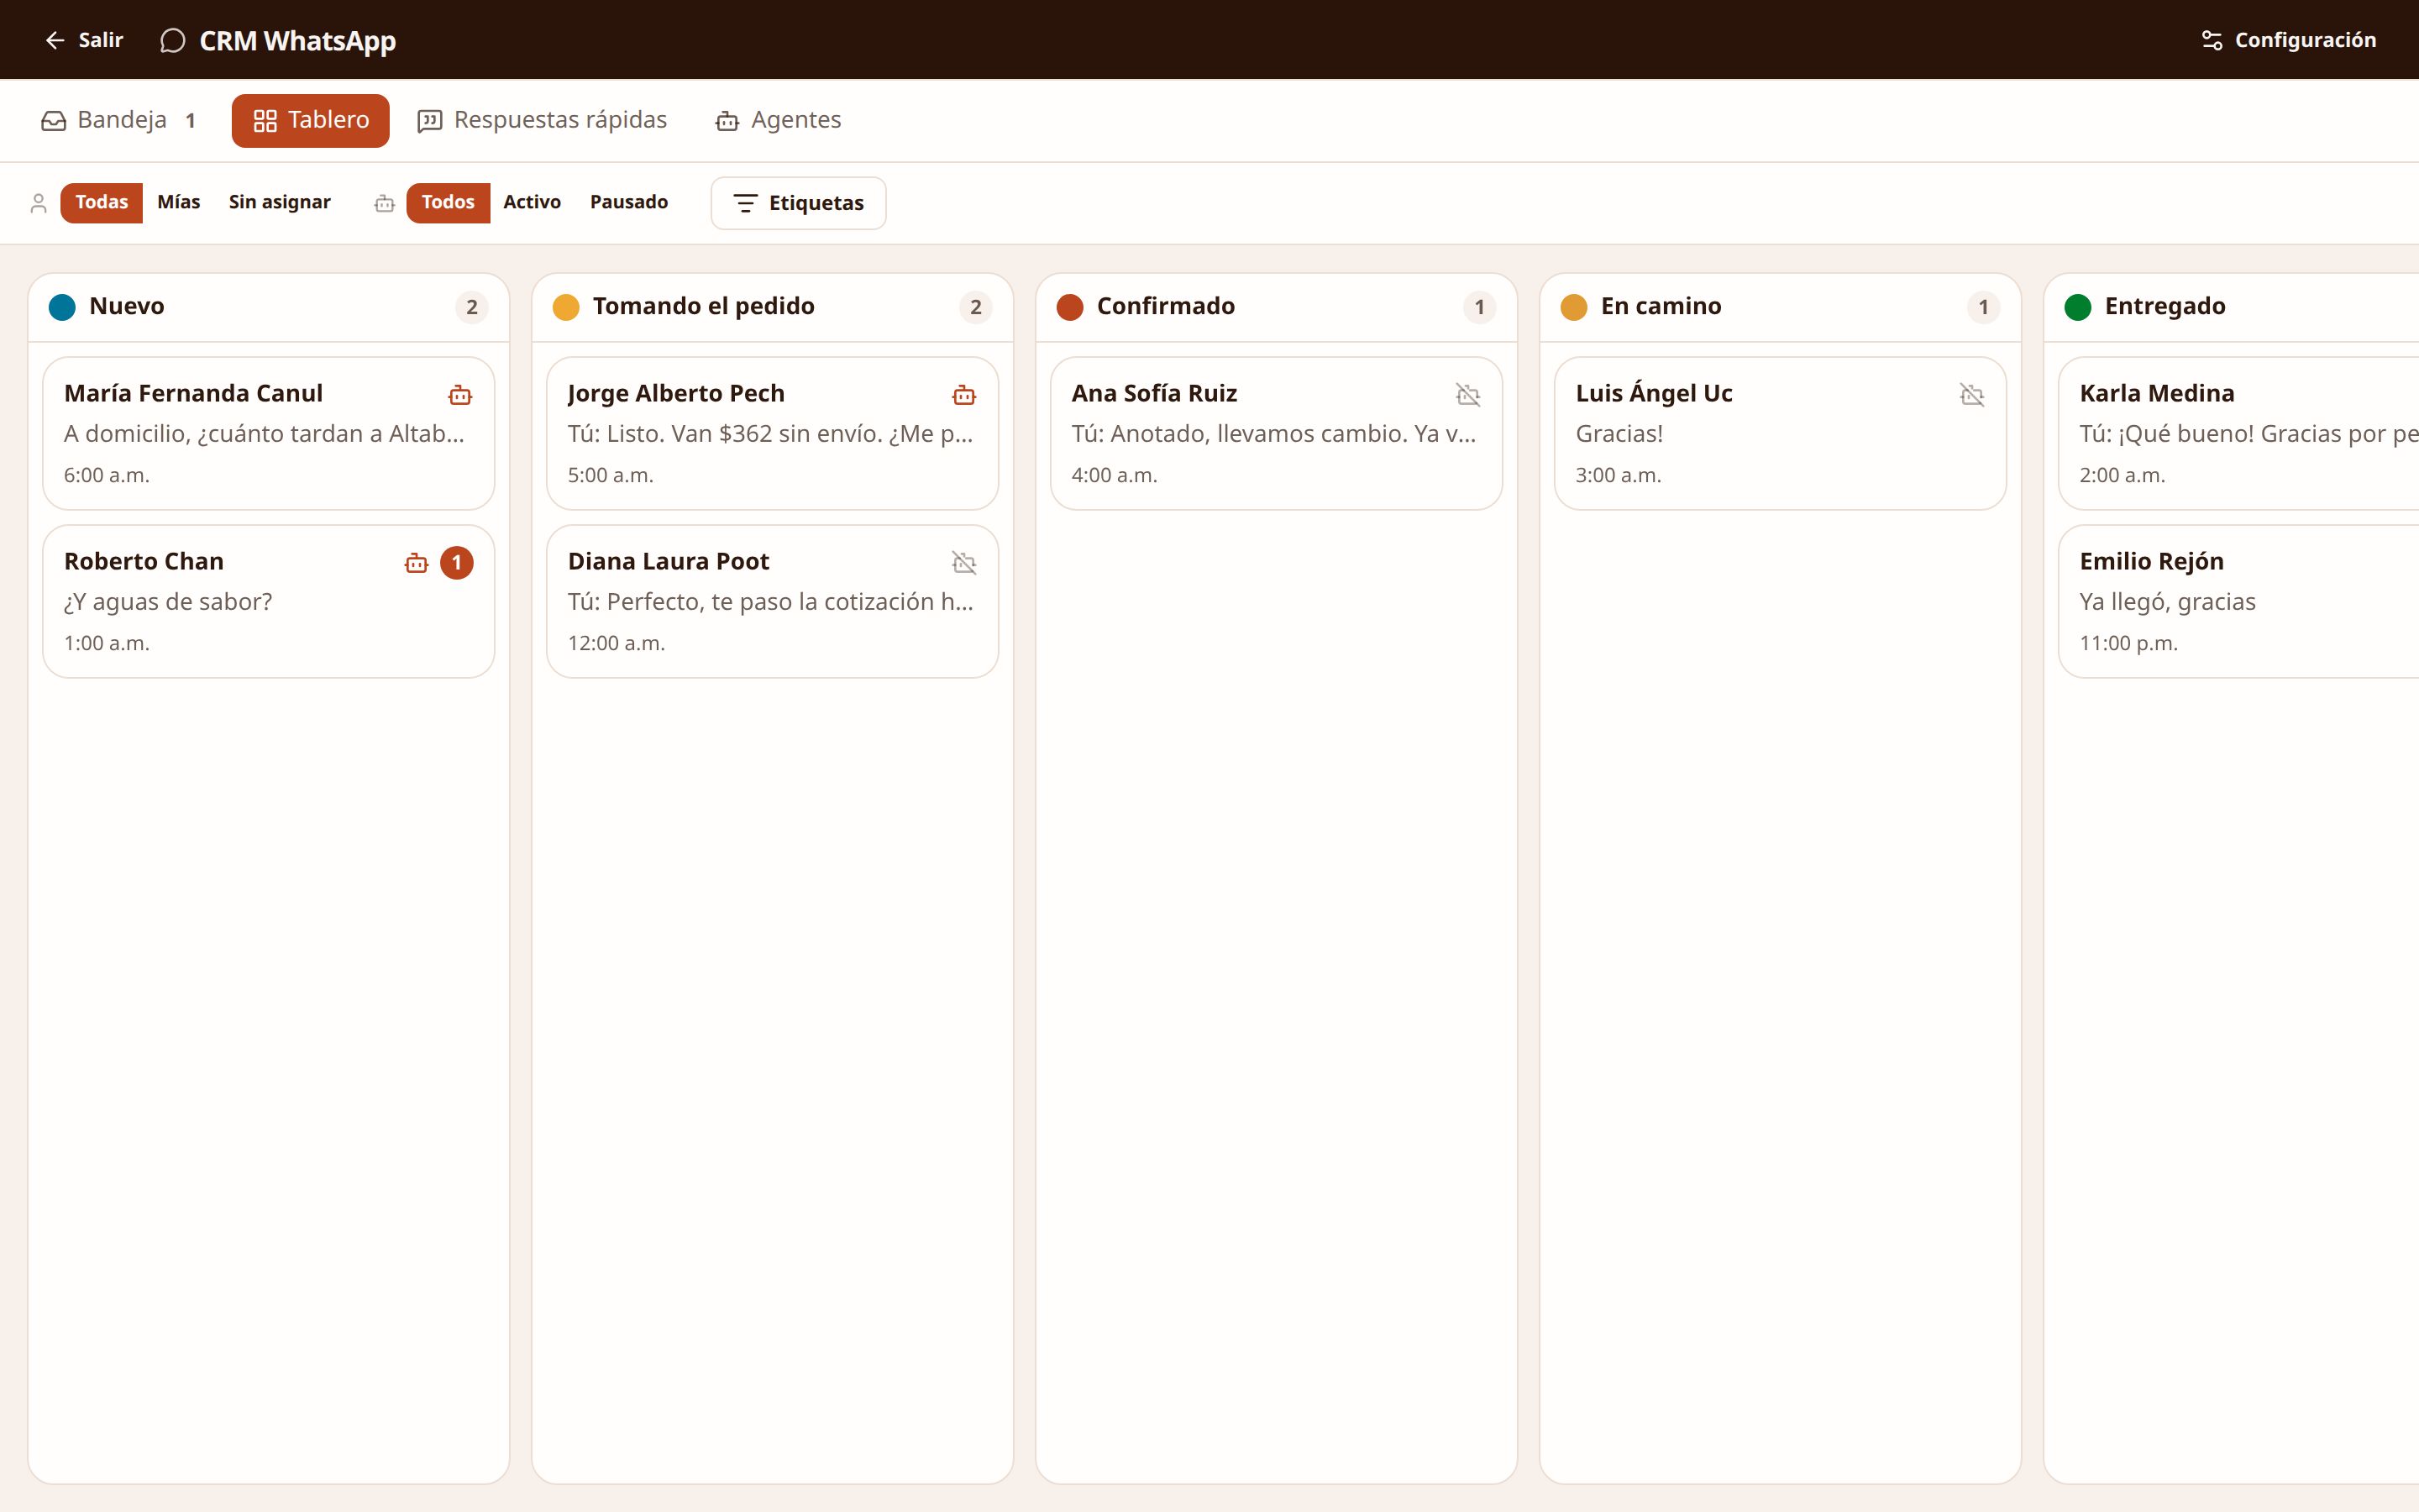Click the Tablero grid icon
Screen dimensions: 2419x1512
point(265,121)
